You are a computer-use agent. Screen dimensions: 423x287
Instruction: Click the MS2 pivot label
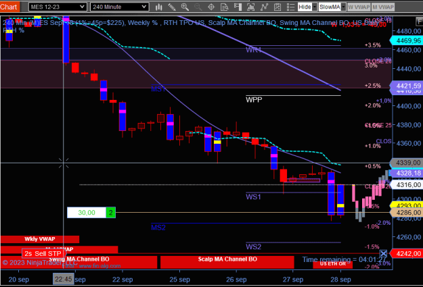[x=158, y=228]
